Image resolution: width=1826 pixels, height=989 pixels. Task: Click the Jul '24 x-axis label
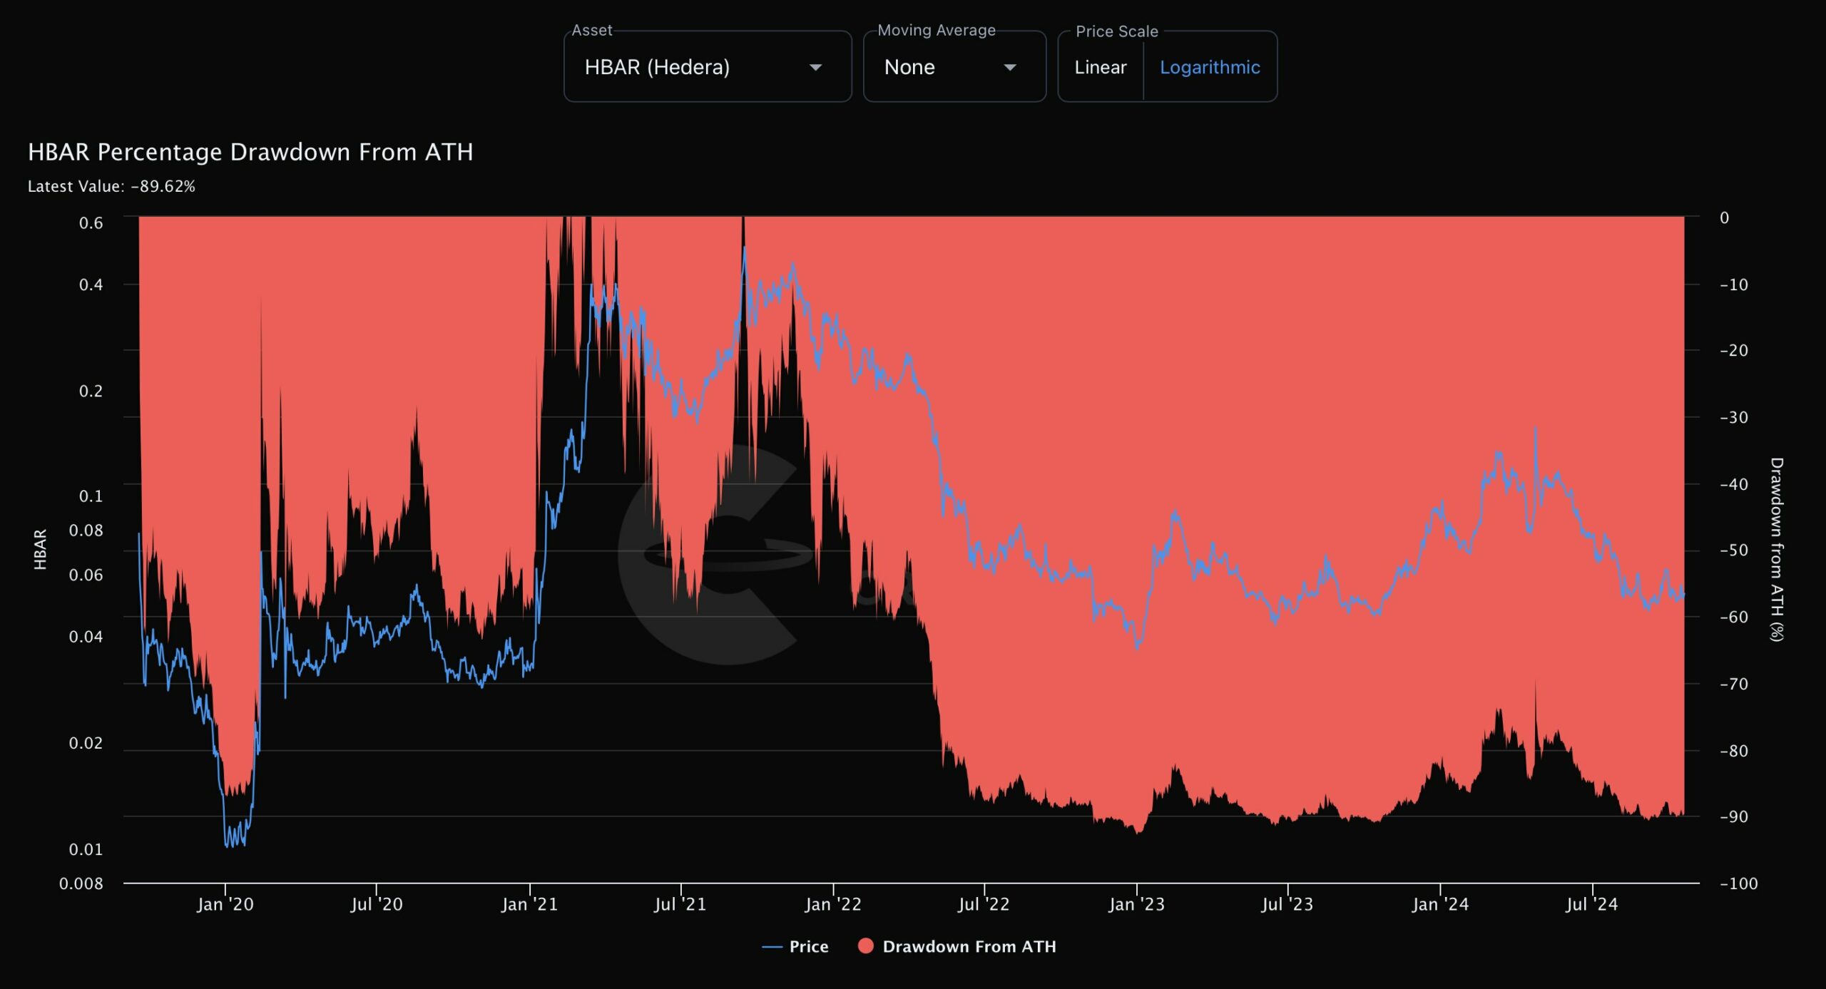[1591, 904]
